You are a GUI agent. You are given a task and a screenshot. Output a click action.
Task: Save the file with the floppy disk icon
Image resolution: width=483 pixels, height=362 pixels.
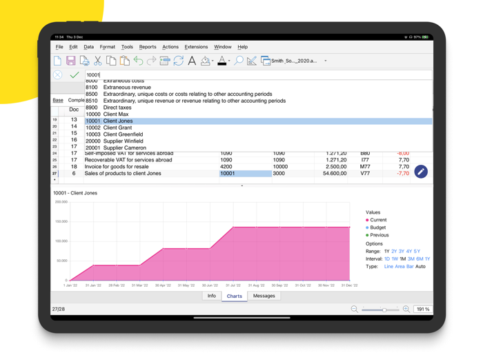71,61
